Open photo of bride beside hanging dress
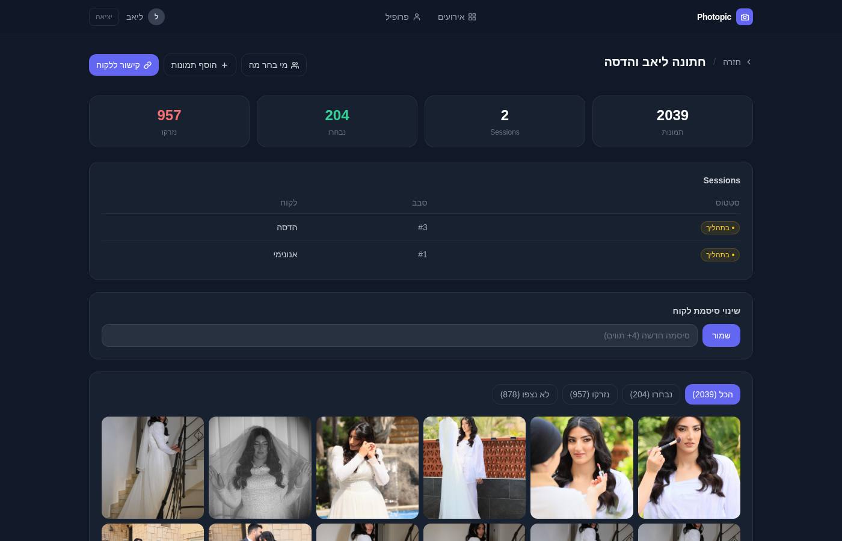 click(475, 468)
